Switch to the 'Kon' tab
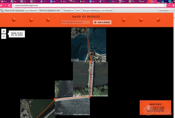 pyautogui.click(x=123, y=1)
